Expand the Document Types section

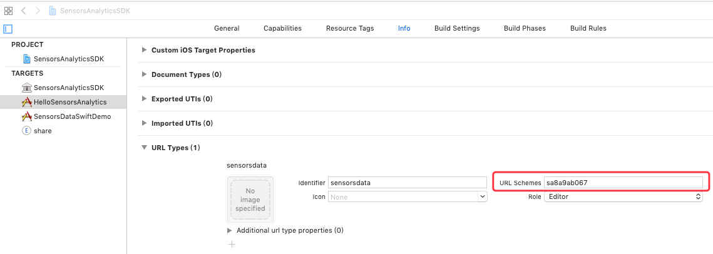144,74
